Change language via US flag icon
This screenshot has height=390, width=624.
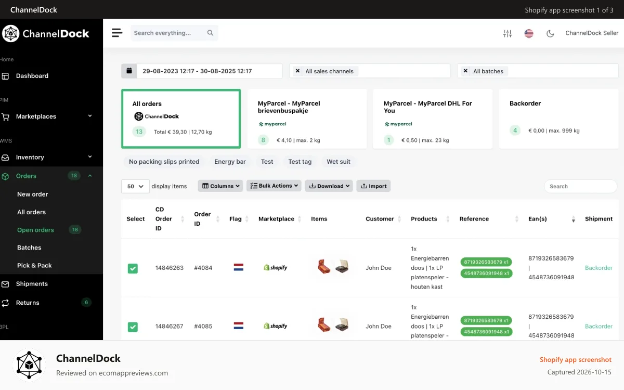point(529,33)
